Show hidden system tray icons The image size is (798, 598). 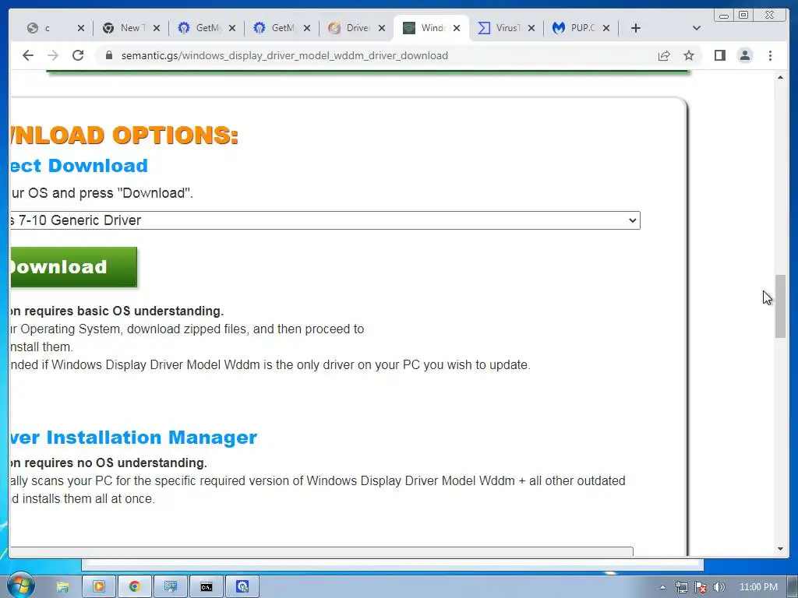click(x=662, y=587)
